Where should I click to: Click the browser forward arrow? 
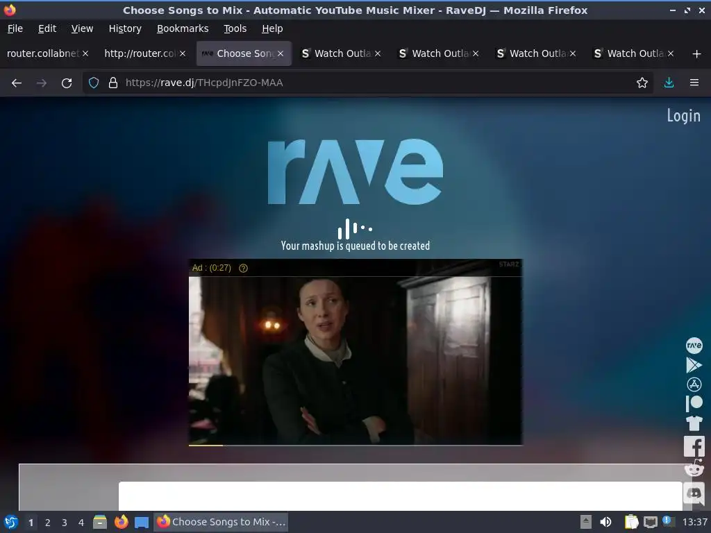pos(41,83)
